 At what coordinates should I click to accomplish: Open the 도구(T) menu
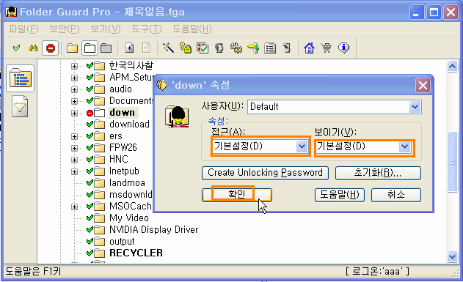tap(147, 29)
